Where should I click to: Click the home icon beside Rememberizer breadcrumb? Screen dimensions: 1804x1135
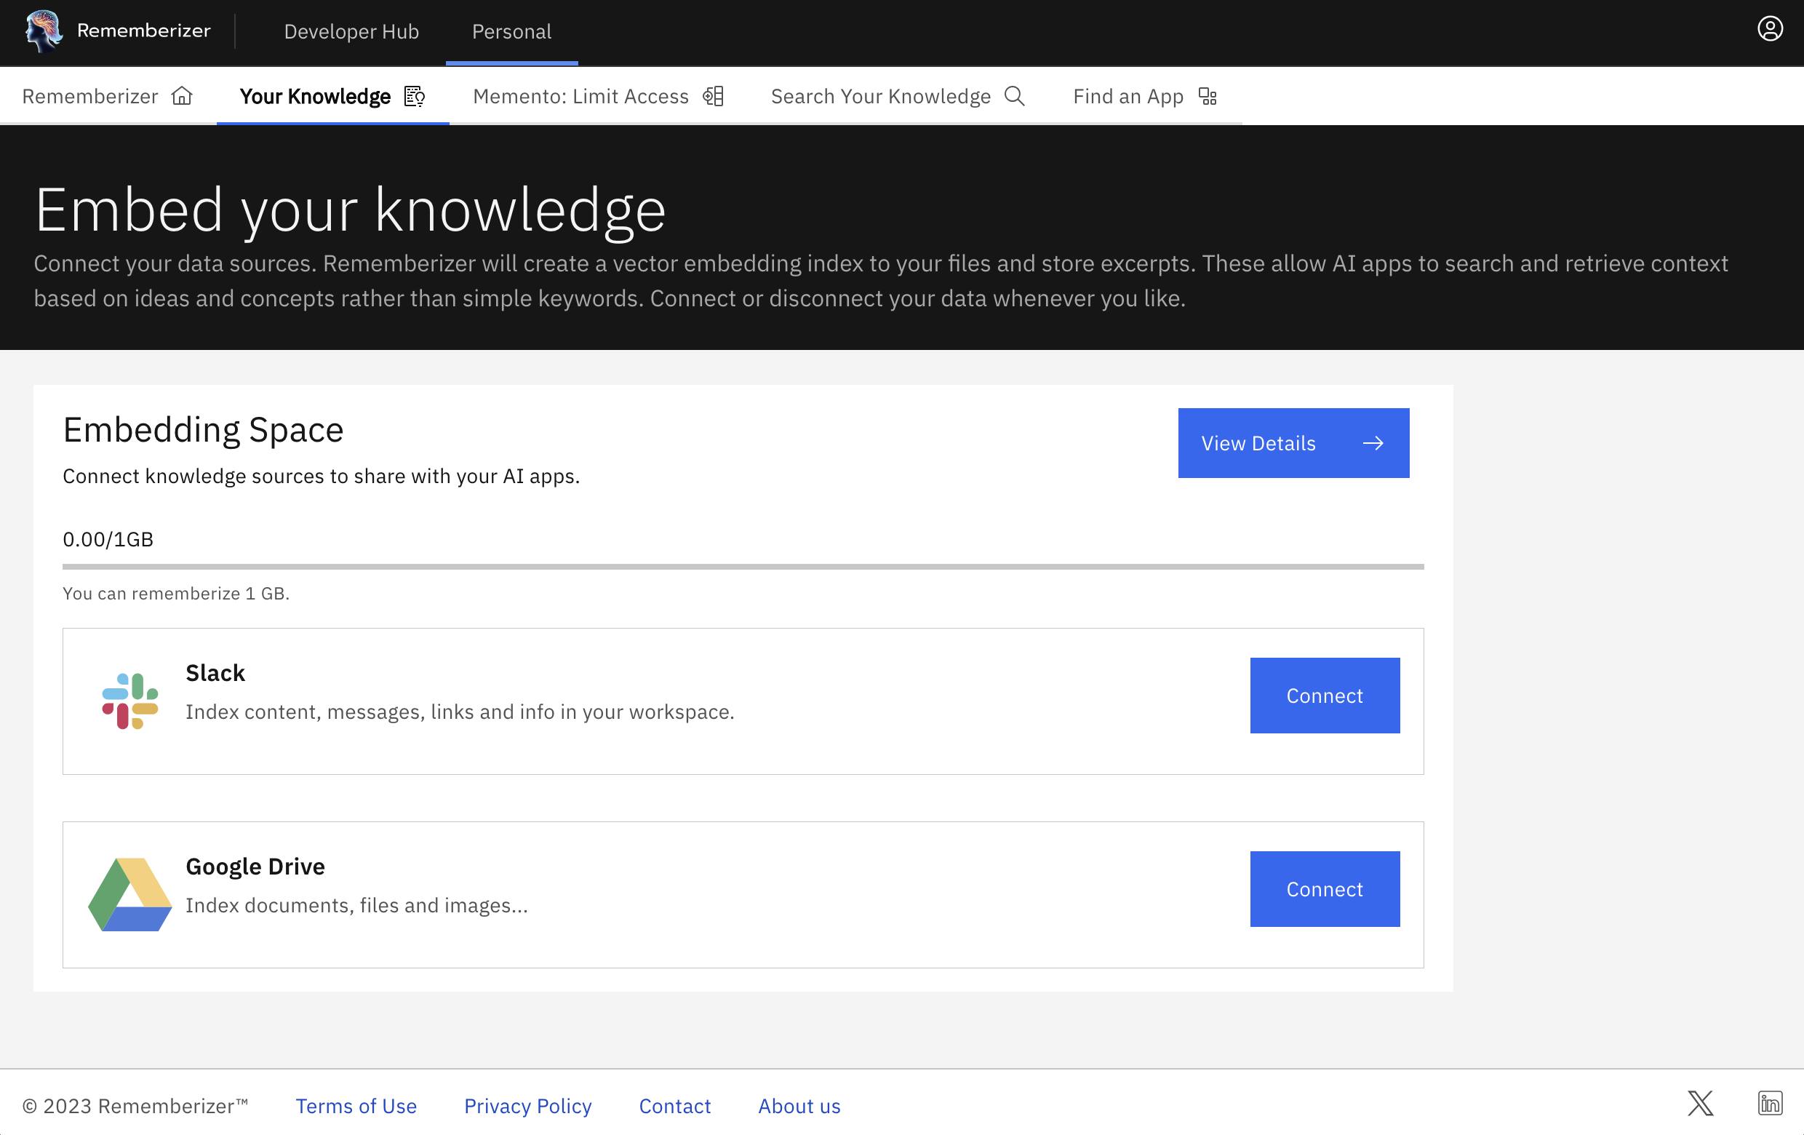click(182, 96)
